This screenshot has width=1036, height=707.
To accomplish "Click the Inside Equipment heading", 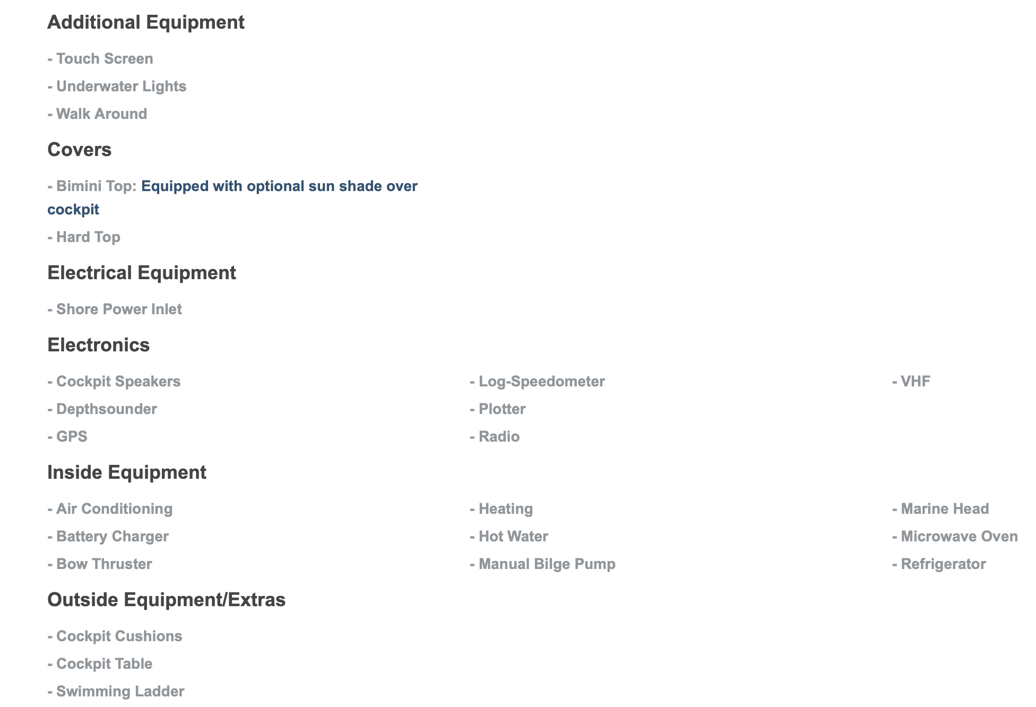I will (x=126, y=472).
